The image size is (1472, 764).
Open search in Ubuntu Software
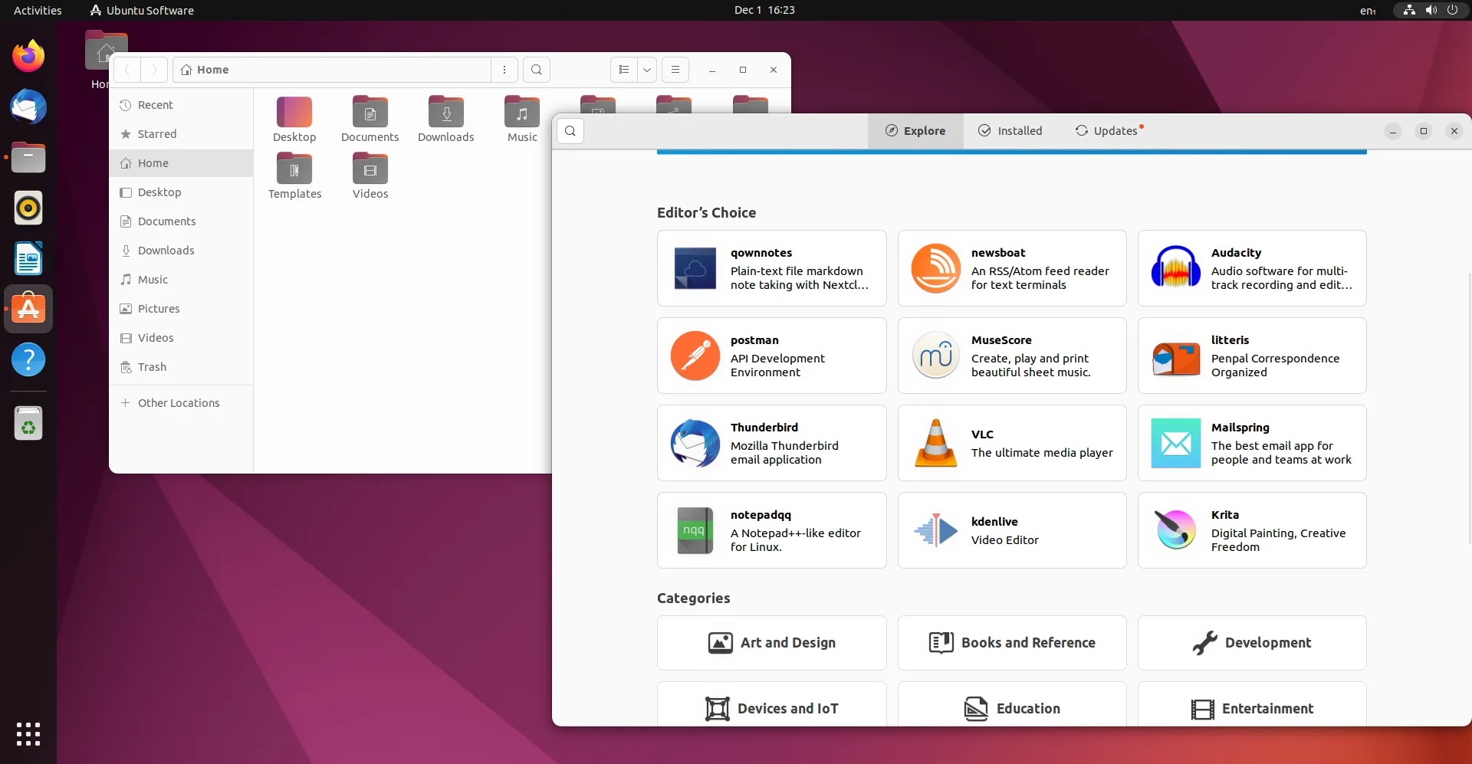pyautogui.click(x=570, y=131)
